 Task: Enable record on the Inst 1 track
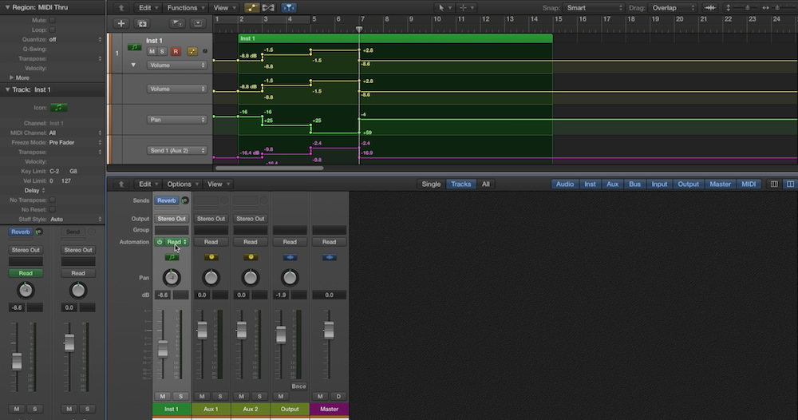click(176, 51)
